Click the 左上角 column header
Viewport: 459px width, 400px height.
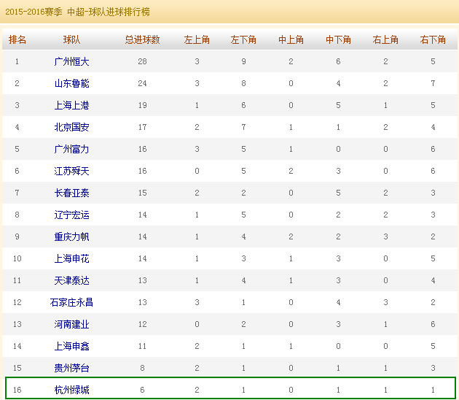(x=197, y=39)
